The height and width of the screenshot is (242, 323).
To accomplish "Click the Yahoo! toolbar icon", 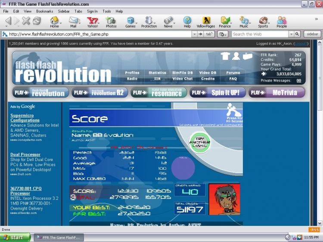I will 92,22.
